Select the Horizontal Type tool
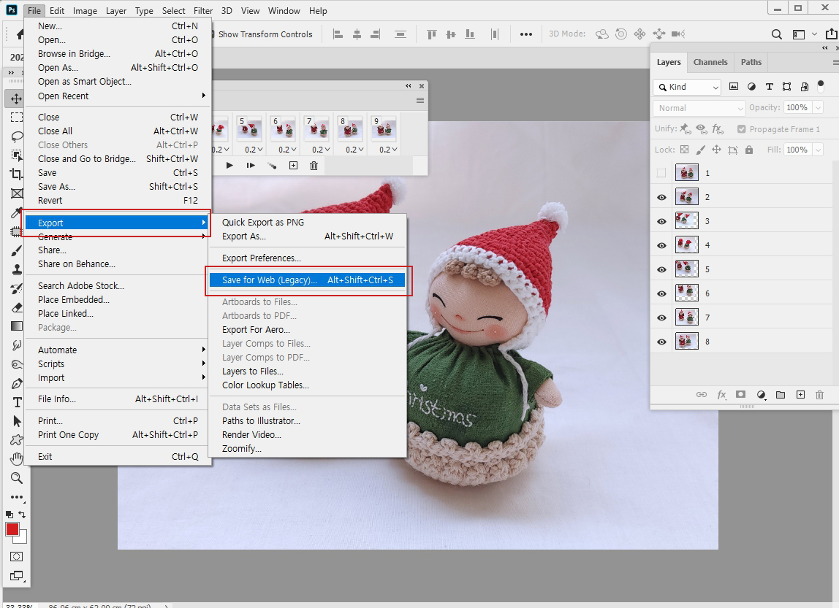This screenshot has height=608, width=839. click(17, 402)
